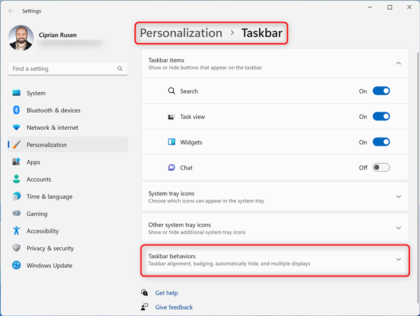Click Ciprian Rusen's profile picture

click(x=21, y=38)
